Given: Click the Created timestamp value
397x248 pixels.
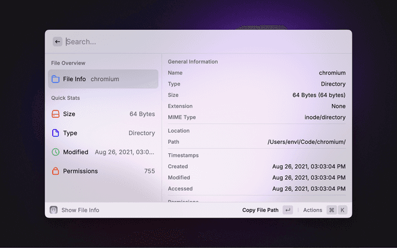Looking at the screenshot, I should (309, 167).
